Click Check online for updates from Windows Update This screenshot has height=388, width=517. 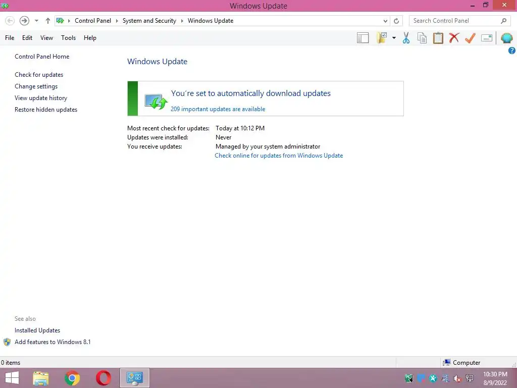click(x=279, y=156)
